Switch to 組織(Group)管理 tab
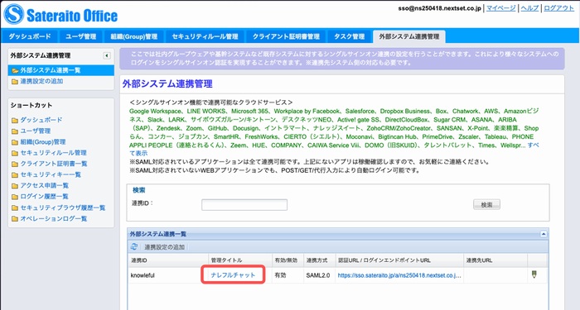 pyautogui.click(x=134, y=36)
